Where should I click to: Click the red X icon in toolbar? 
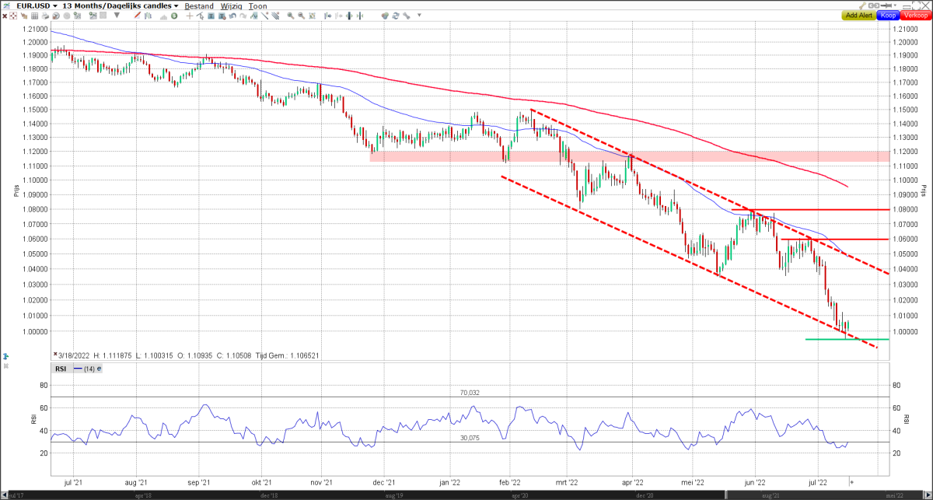(5, 16)
